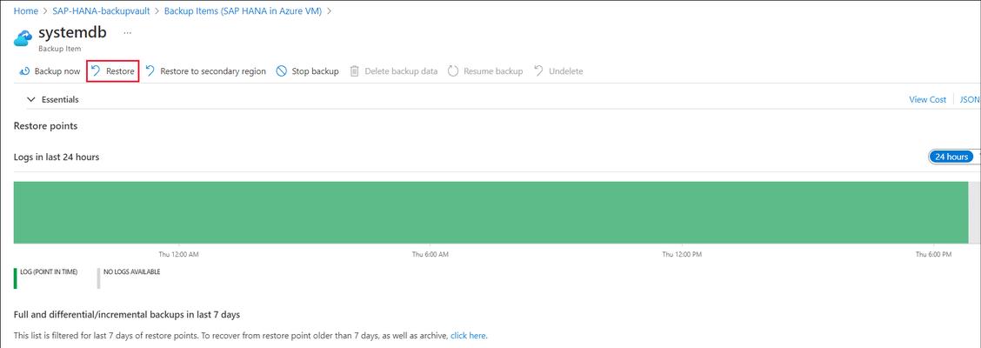Click the Thu 12:00 PM timeline label
The width and height of the screenshot is (981, 348).
point(682,255)
